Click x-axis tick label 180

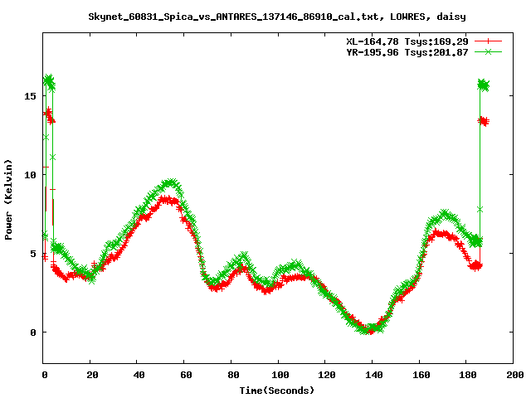click(x=468, y=375)
